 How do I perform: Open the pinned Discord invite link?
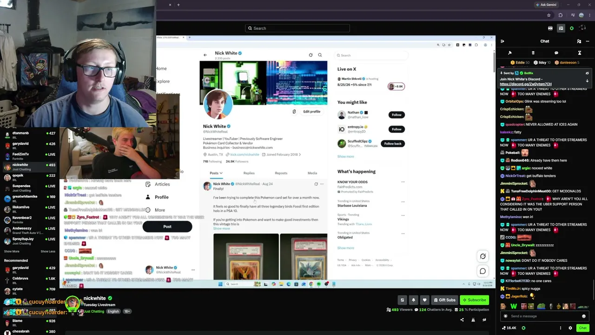point(526,84)
